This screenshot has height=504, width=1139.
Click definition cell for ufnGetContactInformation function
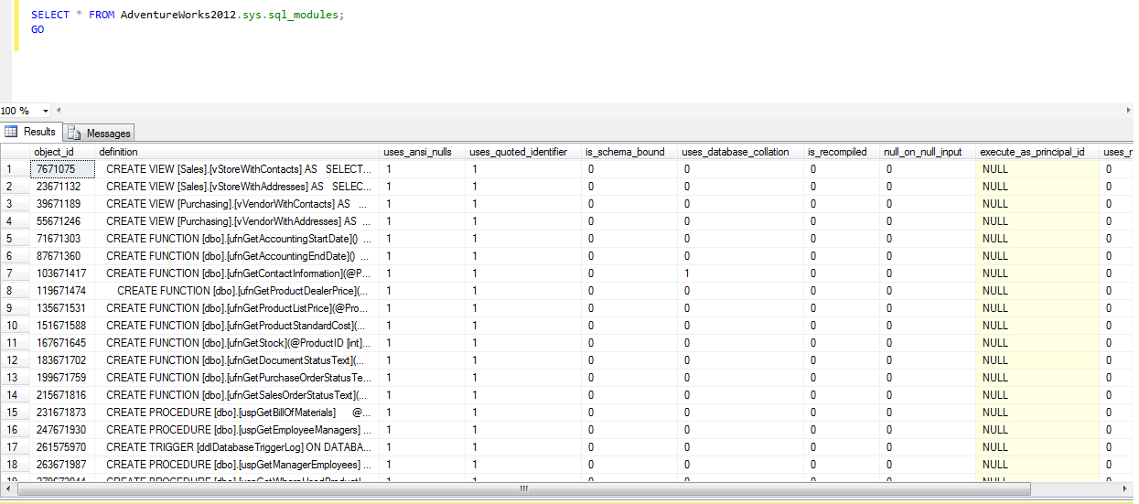click(237, 273)
